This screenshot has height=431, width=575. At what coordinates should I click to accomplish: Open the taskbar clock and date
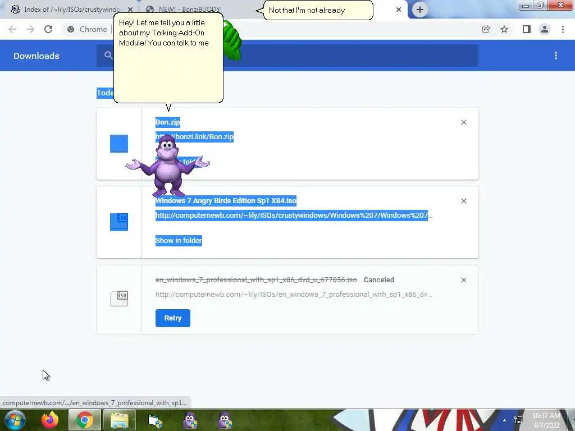click(x=546, y=420)
